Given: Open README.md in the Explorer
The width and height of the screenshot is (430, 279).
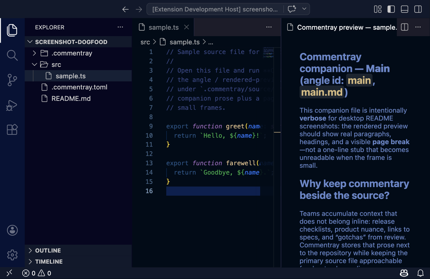Looking at the screenshot, I should (78, 99).
